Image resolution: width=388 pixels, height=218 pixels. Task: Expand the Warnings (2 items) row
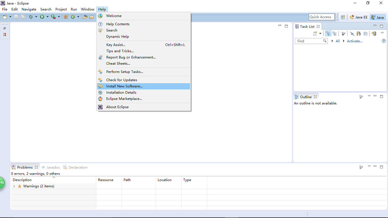[x=14, y=186]
